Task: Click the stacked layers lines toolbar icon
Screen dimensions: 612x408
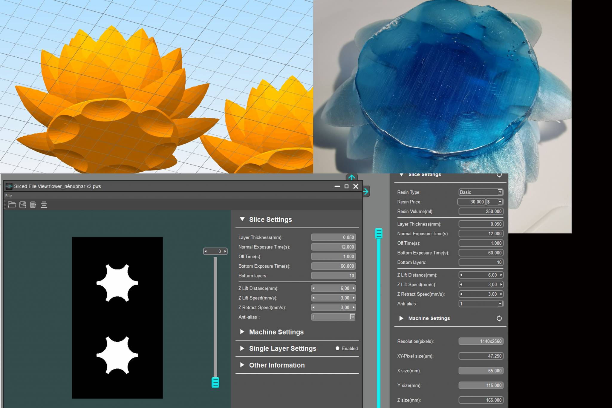Action: pos(44,205)
